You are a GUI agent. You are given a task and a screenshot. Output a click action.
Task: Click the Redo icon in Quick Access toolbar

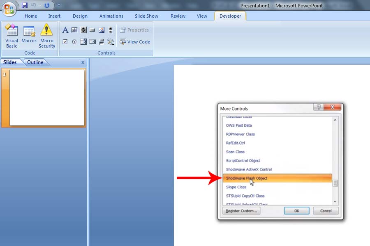(47, 5)
